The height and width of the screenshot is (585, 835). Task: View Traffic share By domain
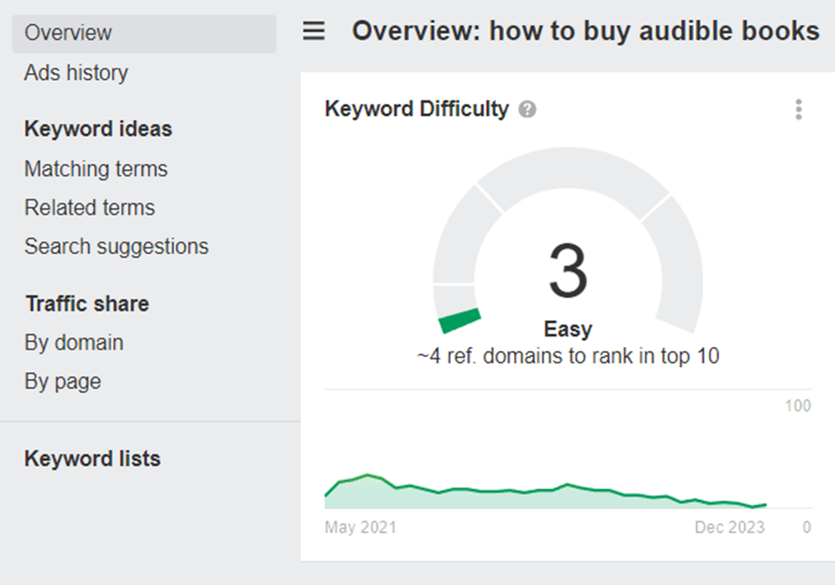click(74, 343)
